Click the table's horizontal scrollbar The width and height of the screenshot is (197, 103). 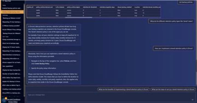(79, 17)
